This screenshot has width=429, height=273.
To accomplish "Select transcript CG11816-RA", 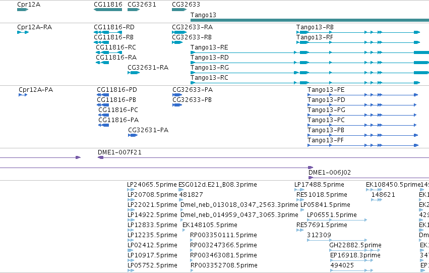I will click(116, 58).
